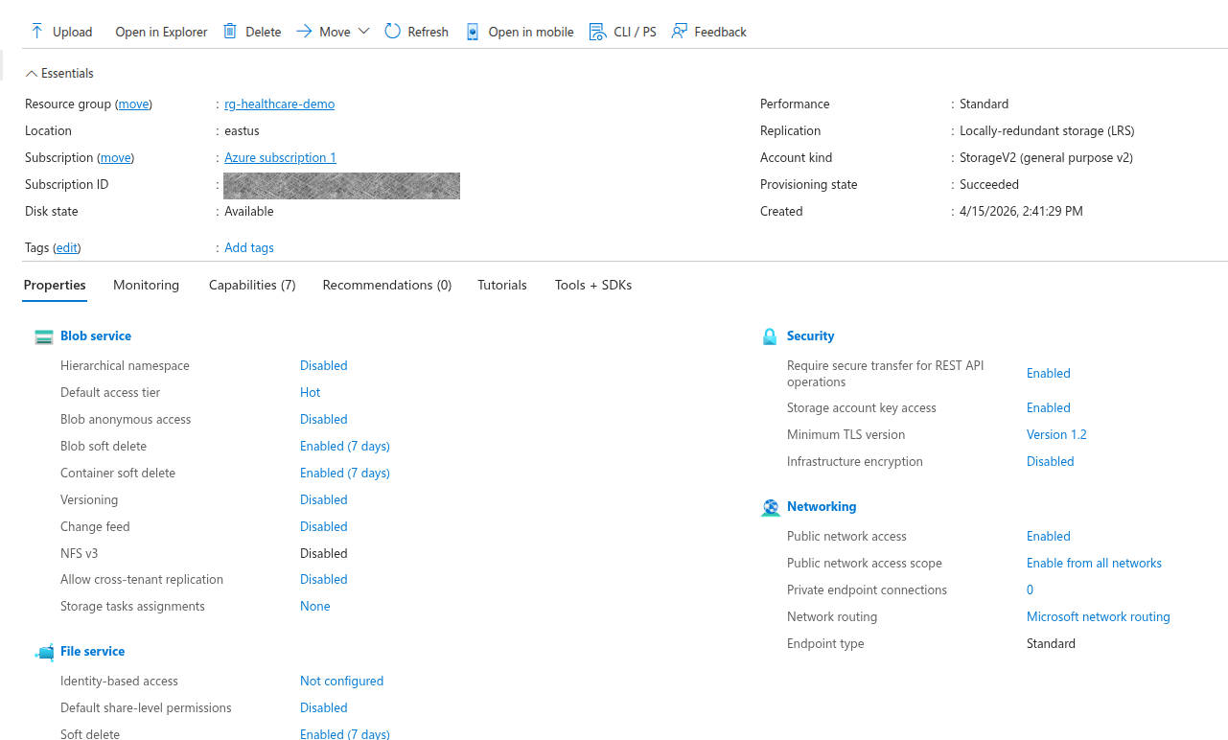The width and height of the screenshot is (1228, 740).
Task: Click the Networking globe icon
Action: (771, 507)
